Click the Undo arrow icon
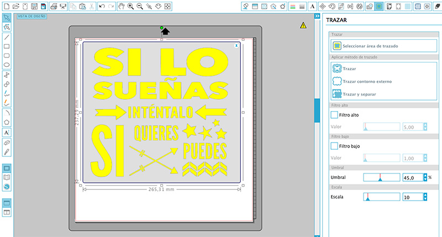The image size is (442, 237). 102,6
